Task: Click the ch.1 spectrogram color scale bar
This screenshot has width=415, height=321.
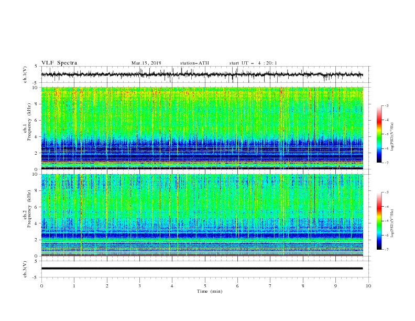Action: (379, 134)
